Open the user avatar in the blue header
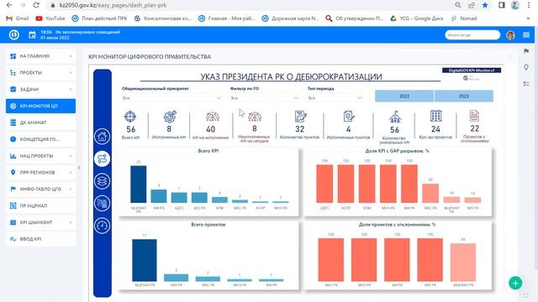This screenshot has width=538, height=302. tap(510, 35)
